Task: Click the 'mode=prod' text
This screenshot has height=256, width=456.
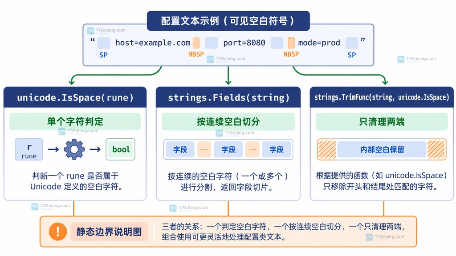Action: (x=319, y=43)
